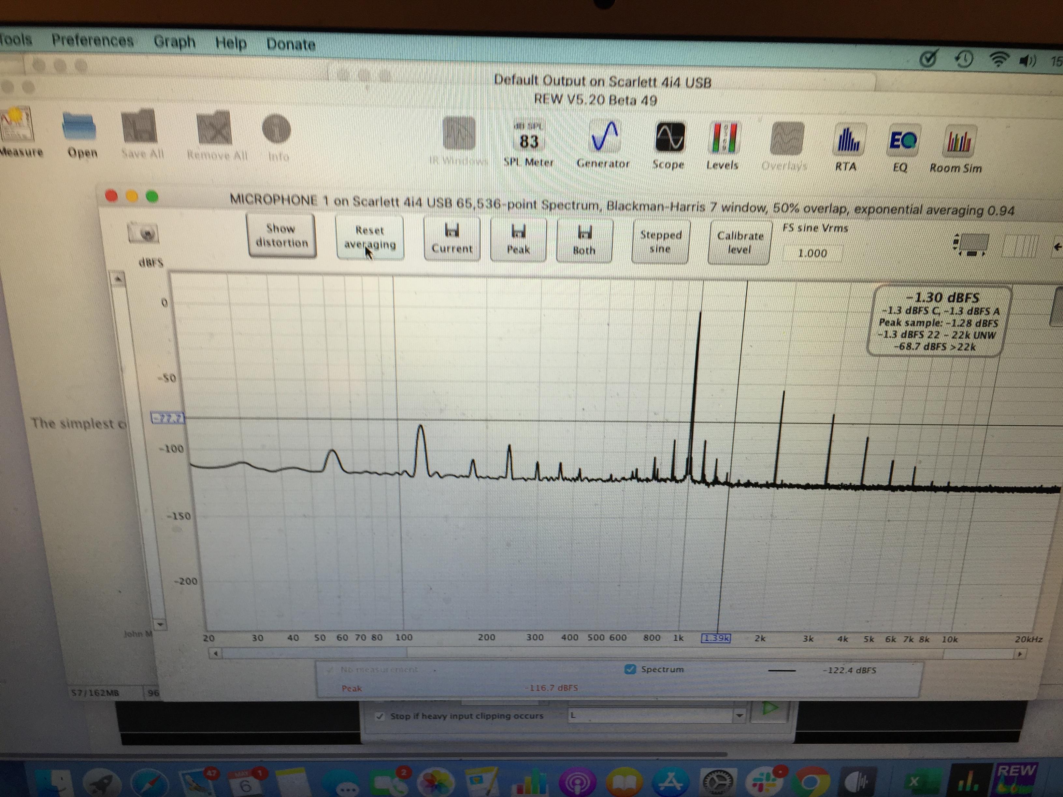
Task: Open the Tools menu
Action: pos(16,39)
